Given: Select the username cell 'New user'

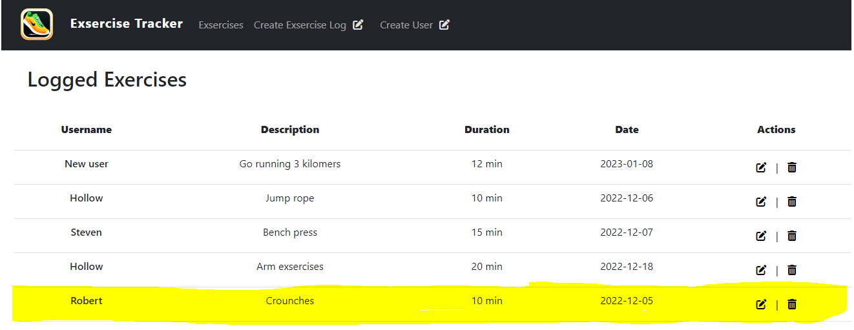Looking at the screenshot, I should pos(87,164).
